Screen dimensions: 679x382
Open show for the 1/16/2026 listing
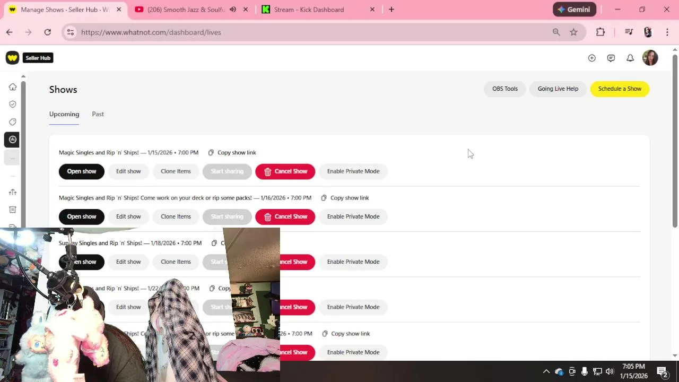tap(82, 216)
